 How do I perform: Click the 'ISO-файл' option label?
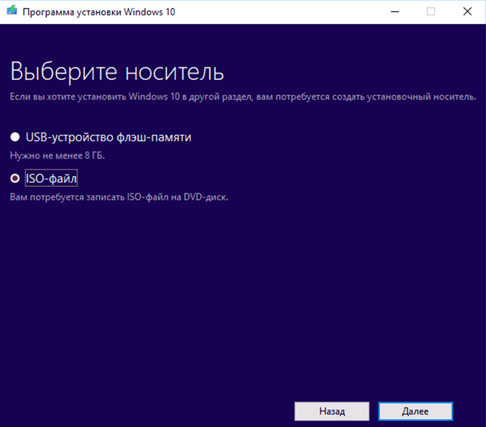tap(52, 179)
